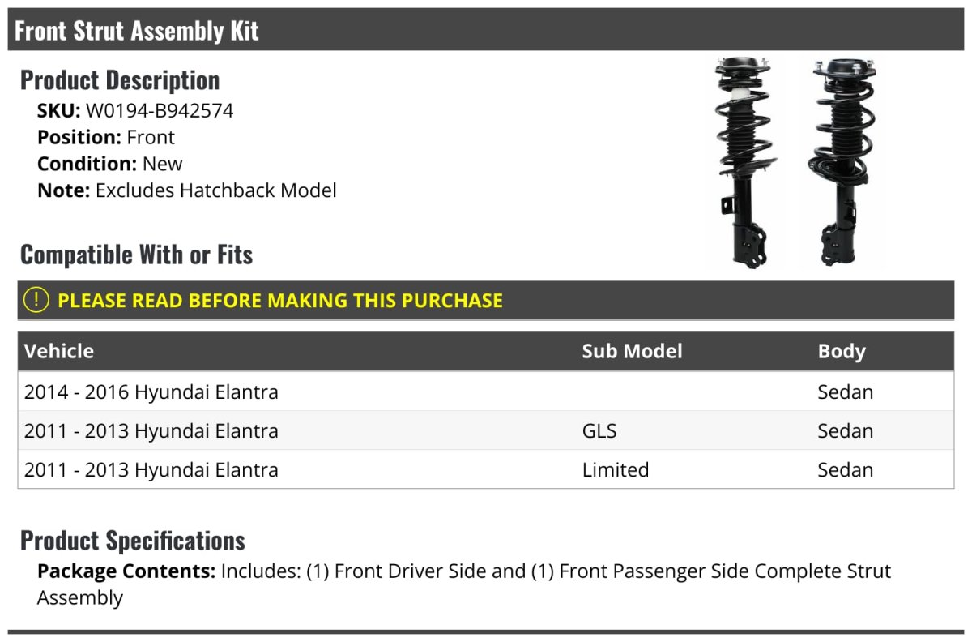972x642 pixels.
Task: Click the Vehicle column header
Action: tap(59, 351)
